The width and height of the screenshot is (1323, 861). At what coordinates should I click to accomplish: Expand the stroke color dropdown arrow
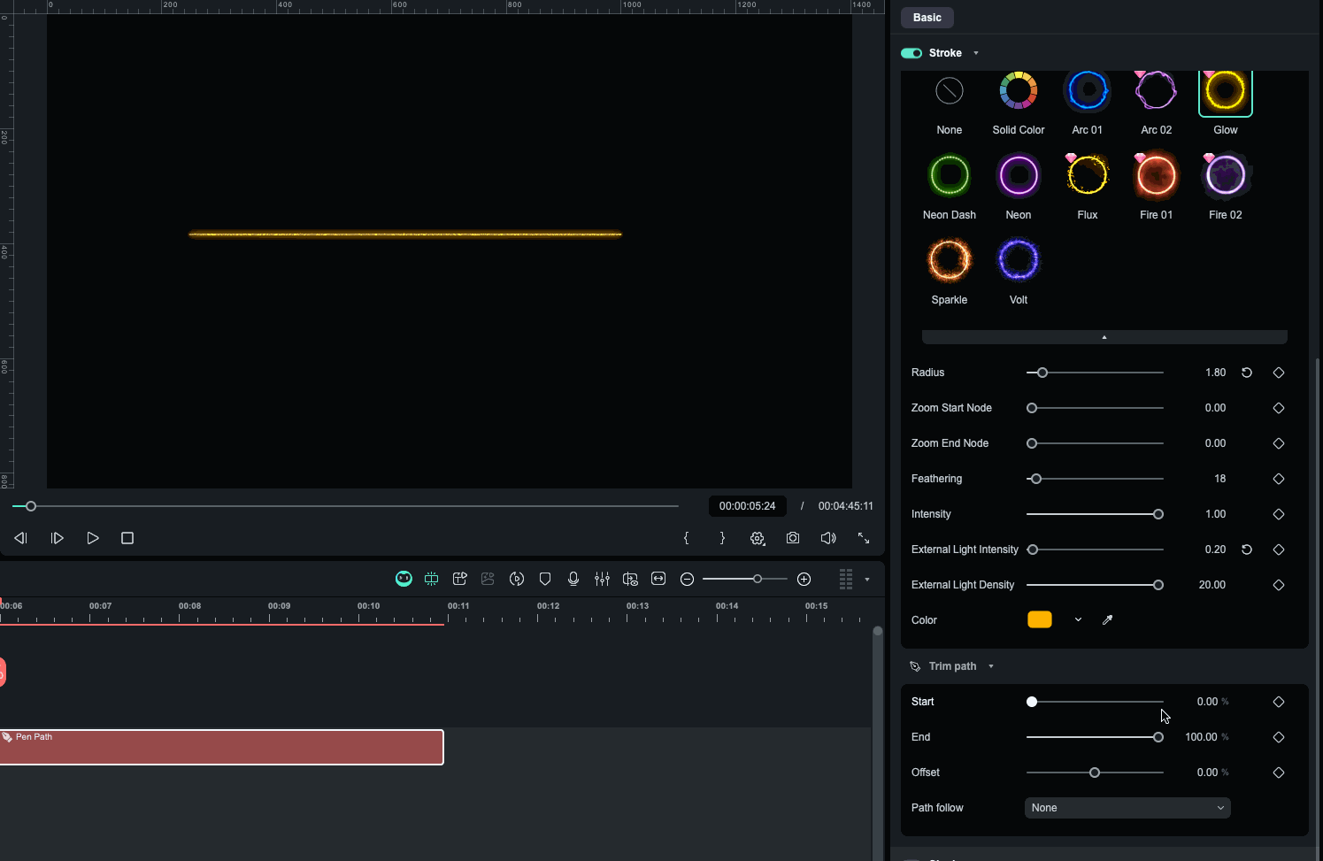[1077, 619]
